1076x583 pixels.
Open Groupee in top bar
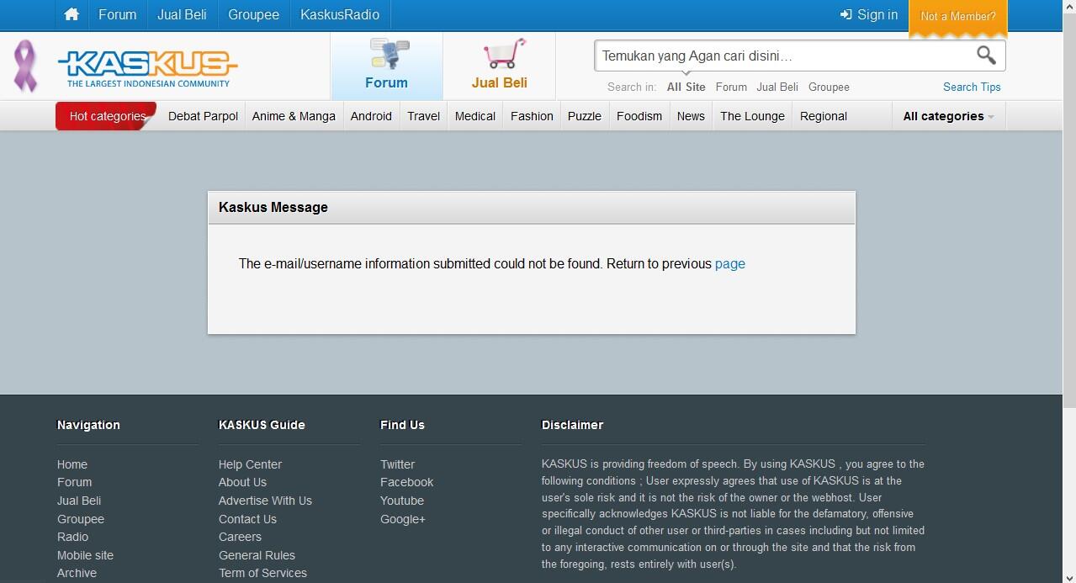[253, 14]
